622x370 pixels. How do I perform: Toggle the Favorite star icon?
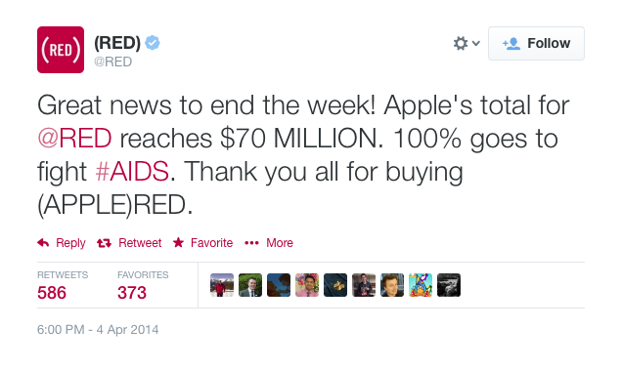tap(179, 242)
